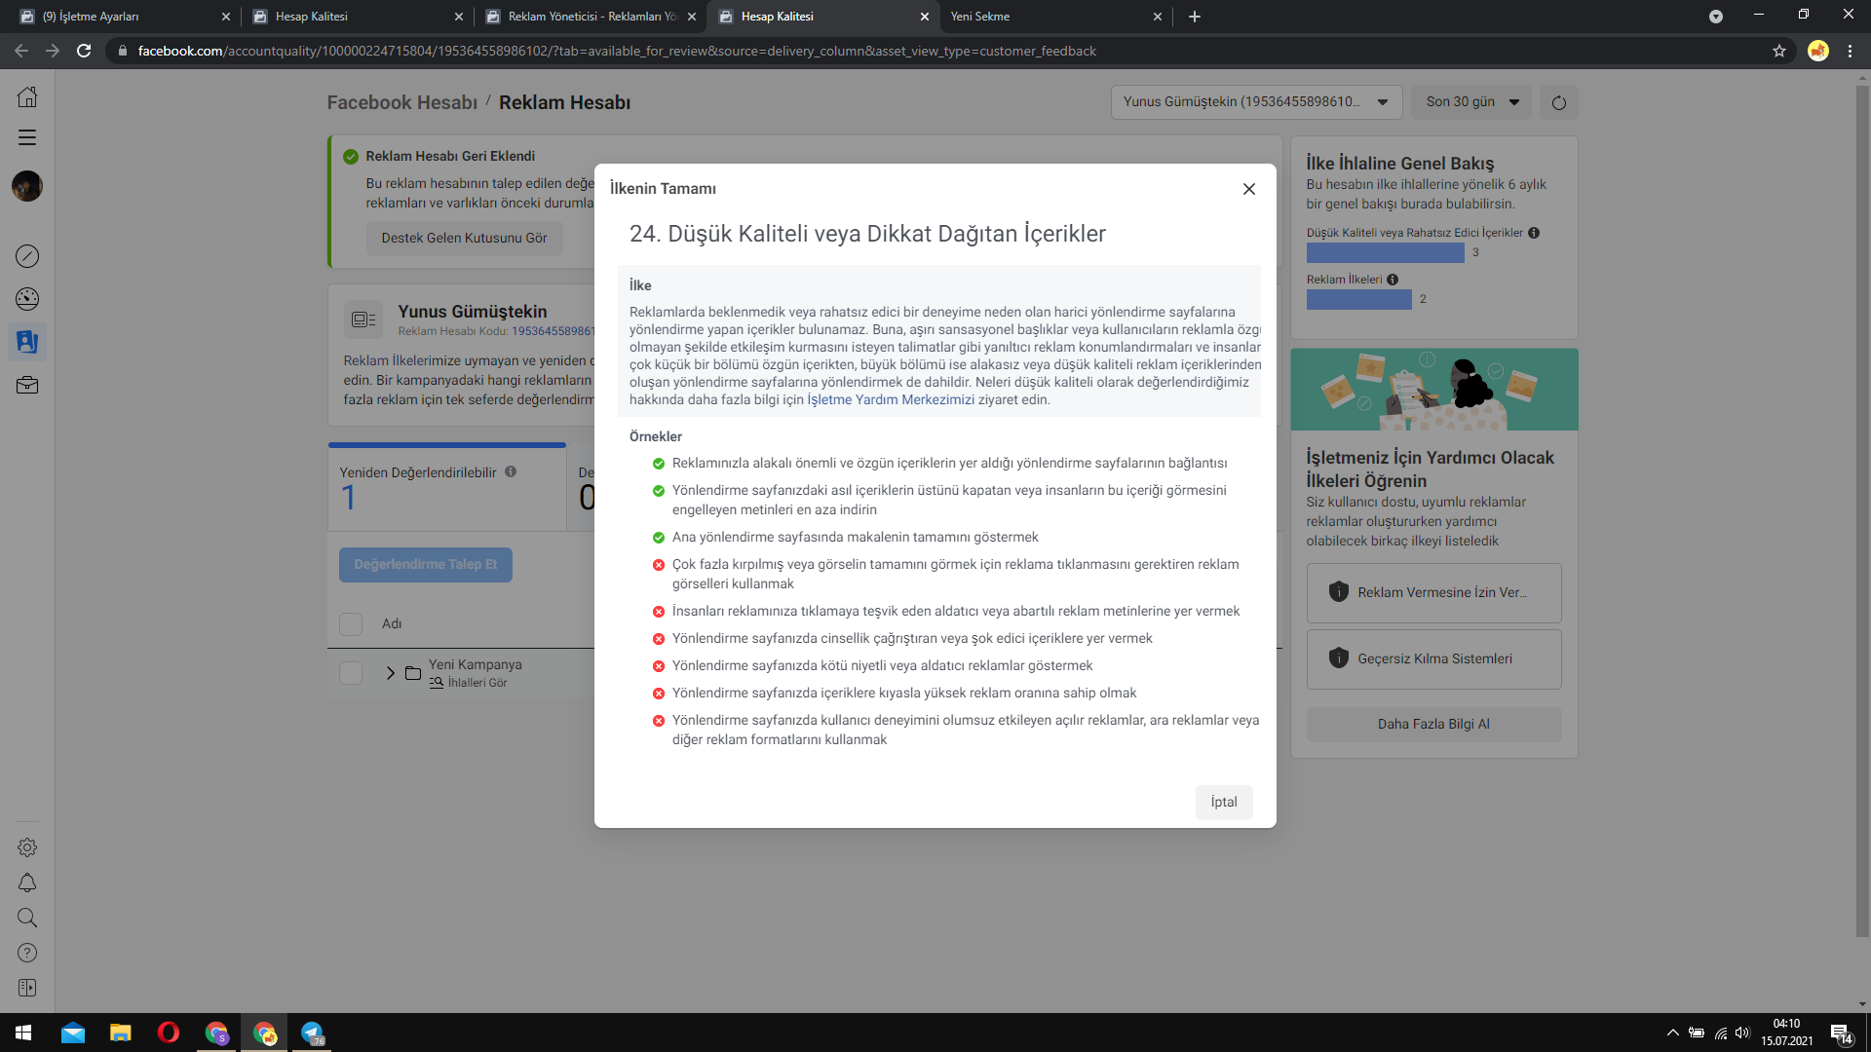Open the taskbar notification center icon
This screenshot has height=1052, width=1871.
click(x=1842, y=1033)
